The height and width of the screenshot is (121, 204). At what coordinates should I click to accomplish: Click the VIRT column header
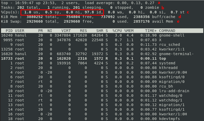click(66, 31)
